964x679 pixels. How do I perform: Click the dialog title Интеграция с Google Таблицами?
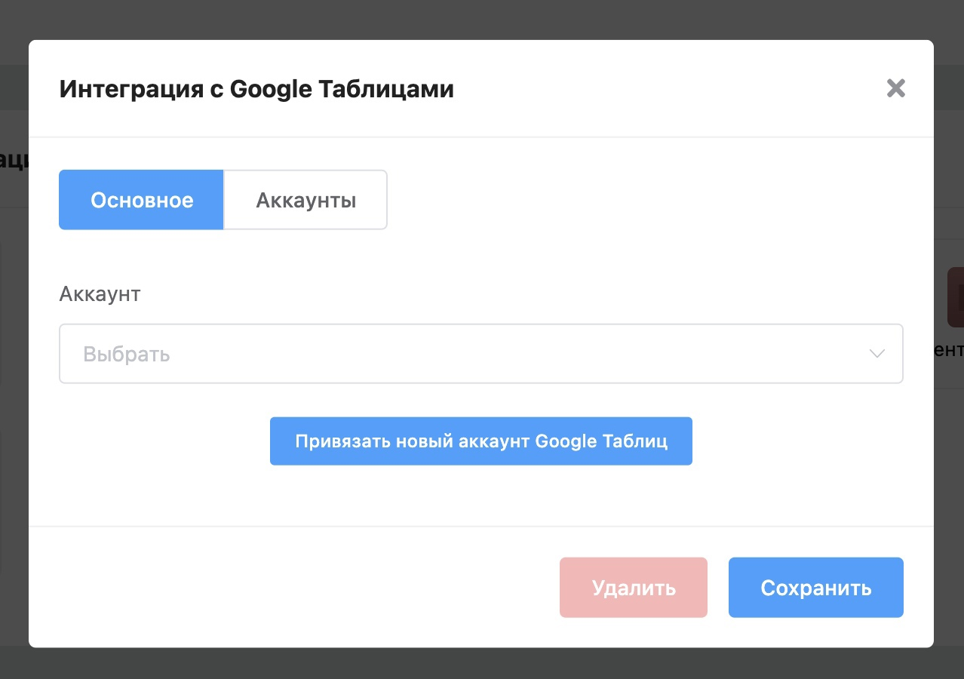point(256,89)
